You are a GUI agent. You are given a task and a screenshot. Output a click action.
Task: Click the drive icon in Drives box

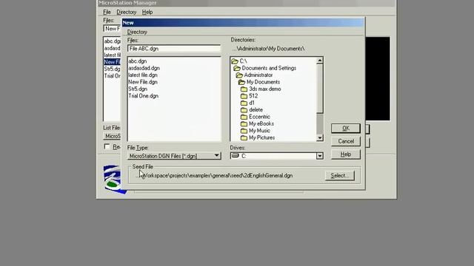click(x=236, y=156)
